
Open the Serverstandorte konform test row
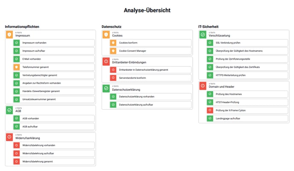[150, 78]
